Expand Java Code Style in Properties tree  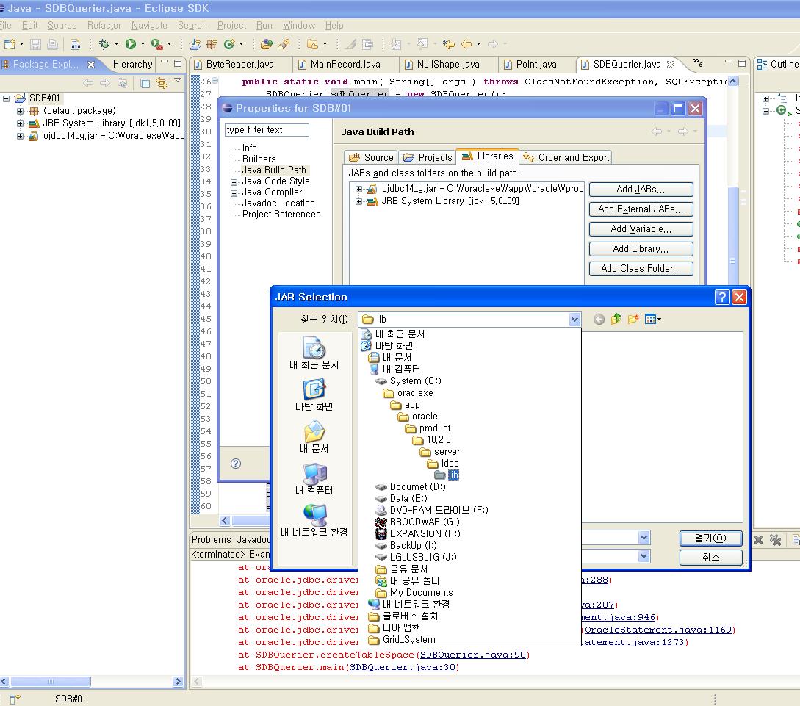234,182
